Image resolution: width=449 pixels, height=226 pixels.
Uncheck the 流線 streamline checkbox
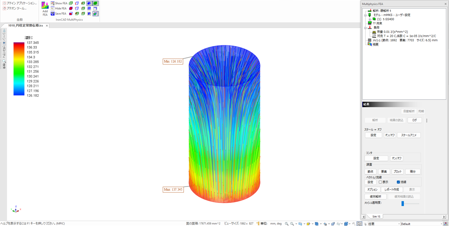[398, 182]
